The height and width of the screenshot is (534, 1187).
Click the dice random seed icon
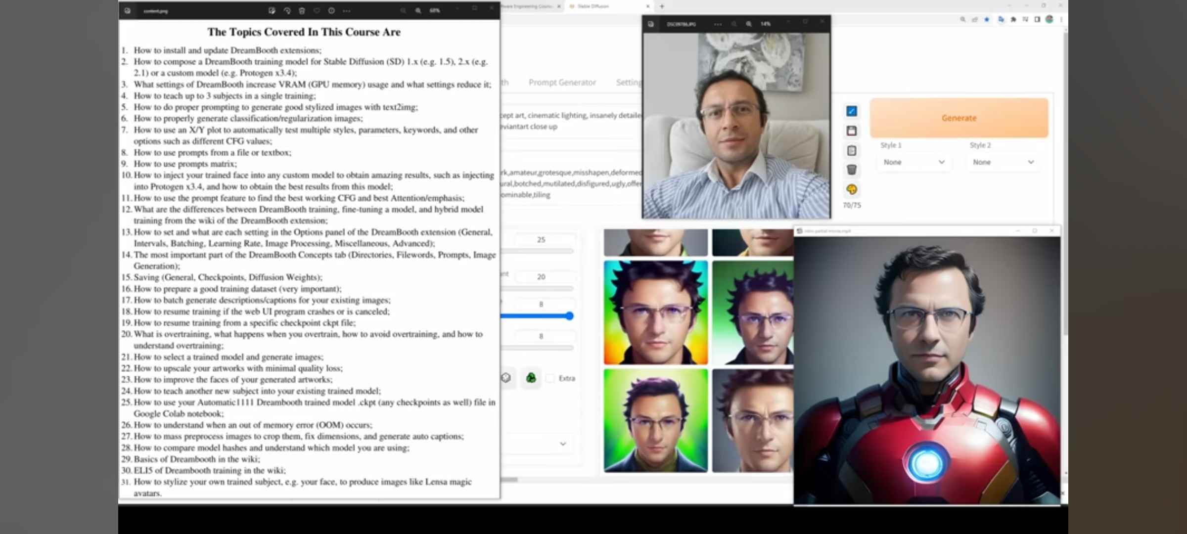tap(505, 378)
